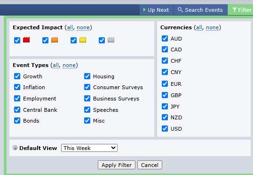Click the Up Next arrow icon

[144, 10]
